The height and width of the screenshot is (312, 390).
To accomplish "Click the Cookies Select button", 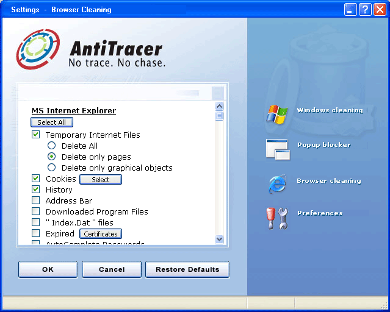I will pos(101,179).
